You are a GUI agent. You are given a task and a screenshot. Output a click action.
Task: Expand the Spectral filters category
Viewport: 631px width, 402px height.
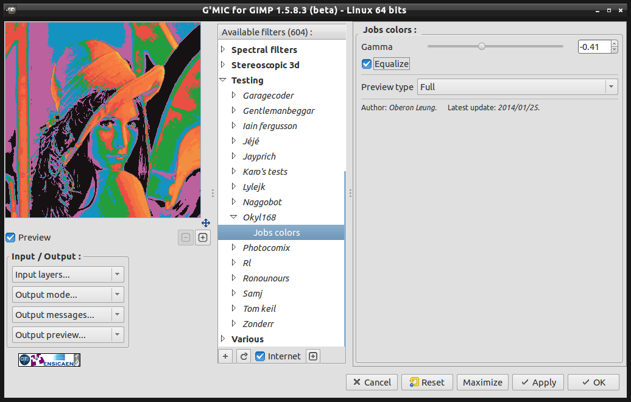223,49
